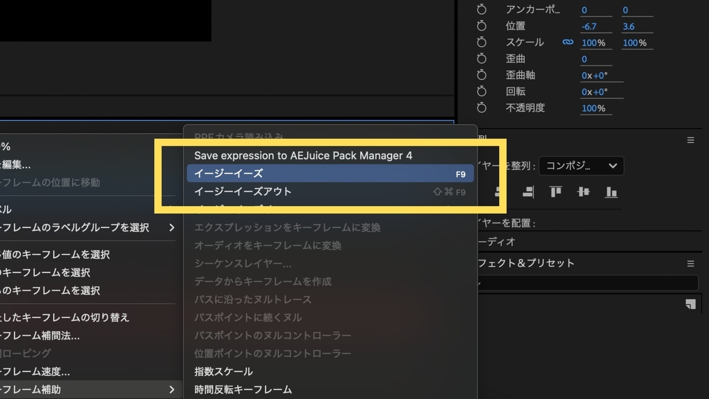The height and width of the screenshot is (399, 709).
Task: Choose イージーイーズ from the submenu
Action: click(330, 173)
